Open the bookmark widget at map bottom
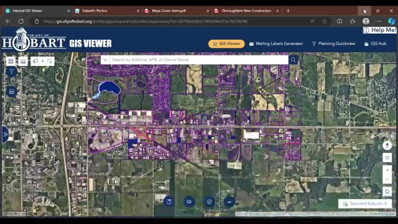Image resolution: width=398 pixels, height=224 pixels. (x=169, y=202)
